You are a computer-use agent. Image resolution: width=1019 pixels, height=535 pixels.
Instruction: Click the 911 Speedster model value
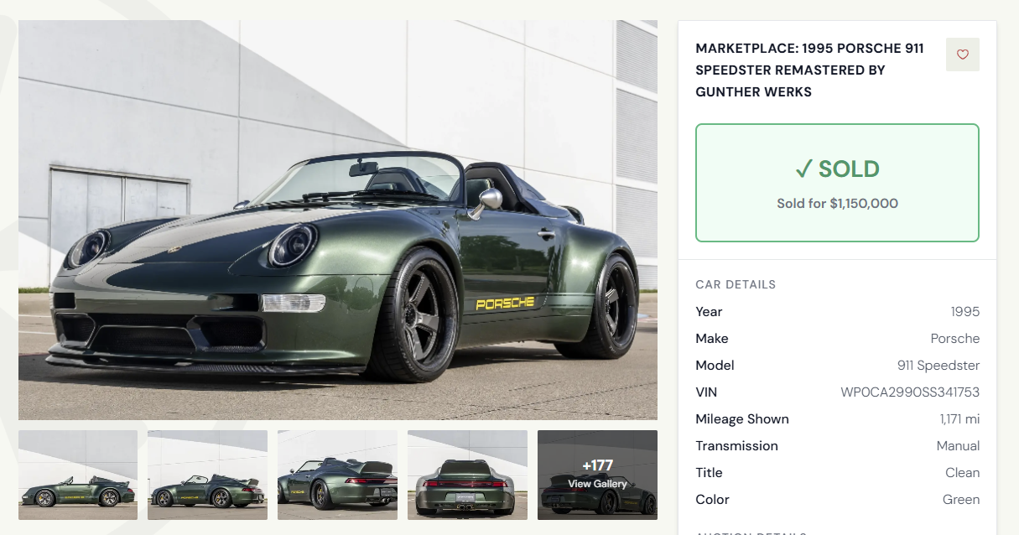point(938,365)
